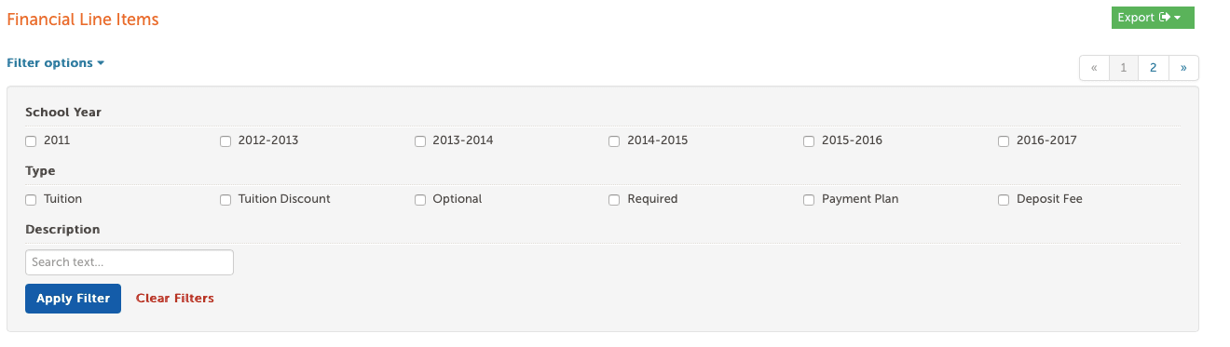The width and height of the screenshot is (1230, 347).
Task: Check the Tuition type checkbox
Action: 31,200
